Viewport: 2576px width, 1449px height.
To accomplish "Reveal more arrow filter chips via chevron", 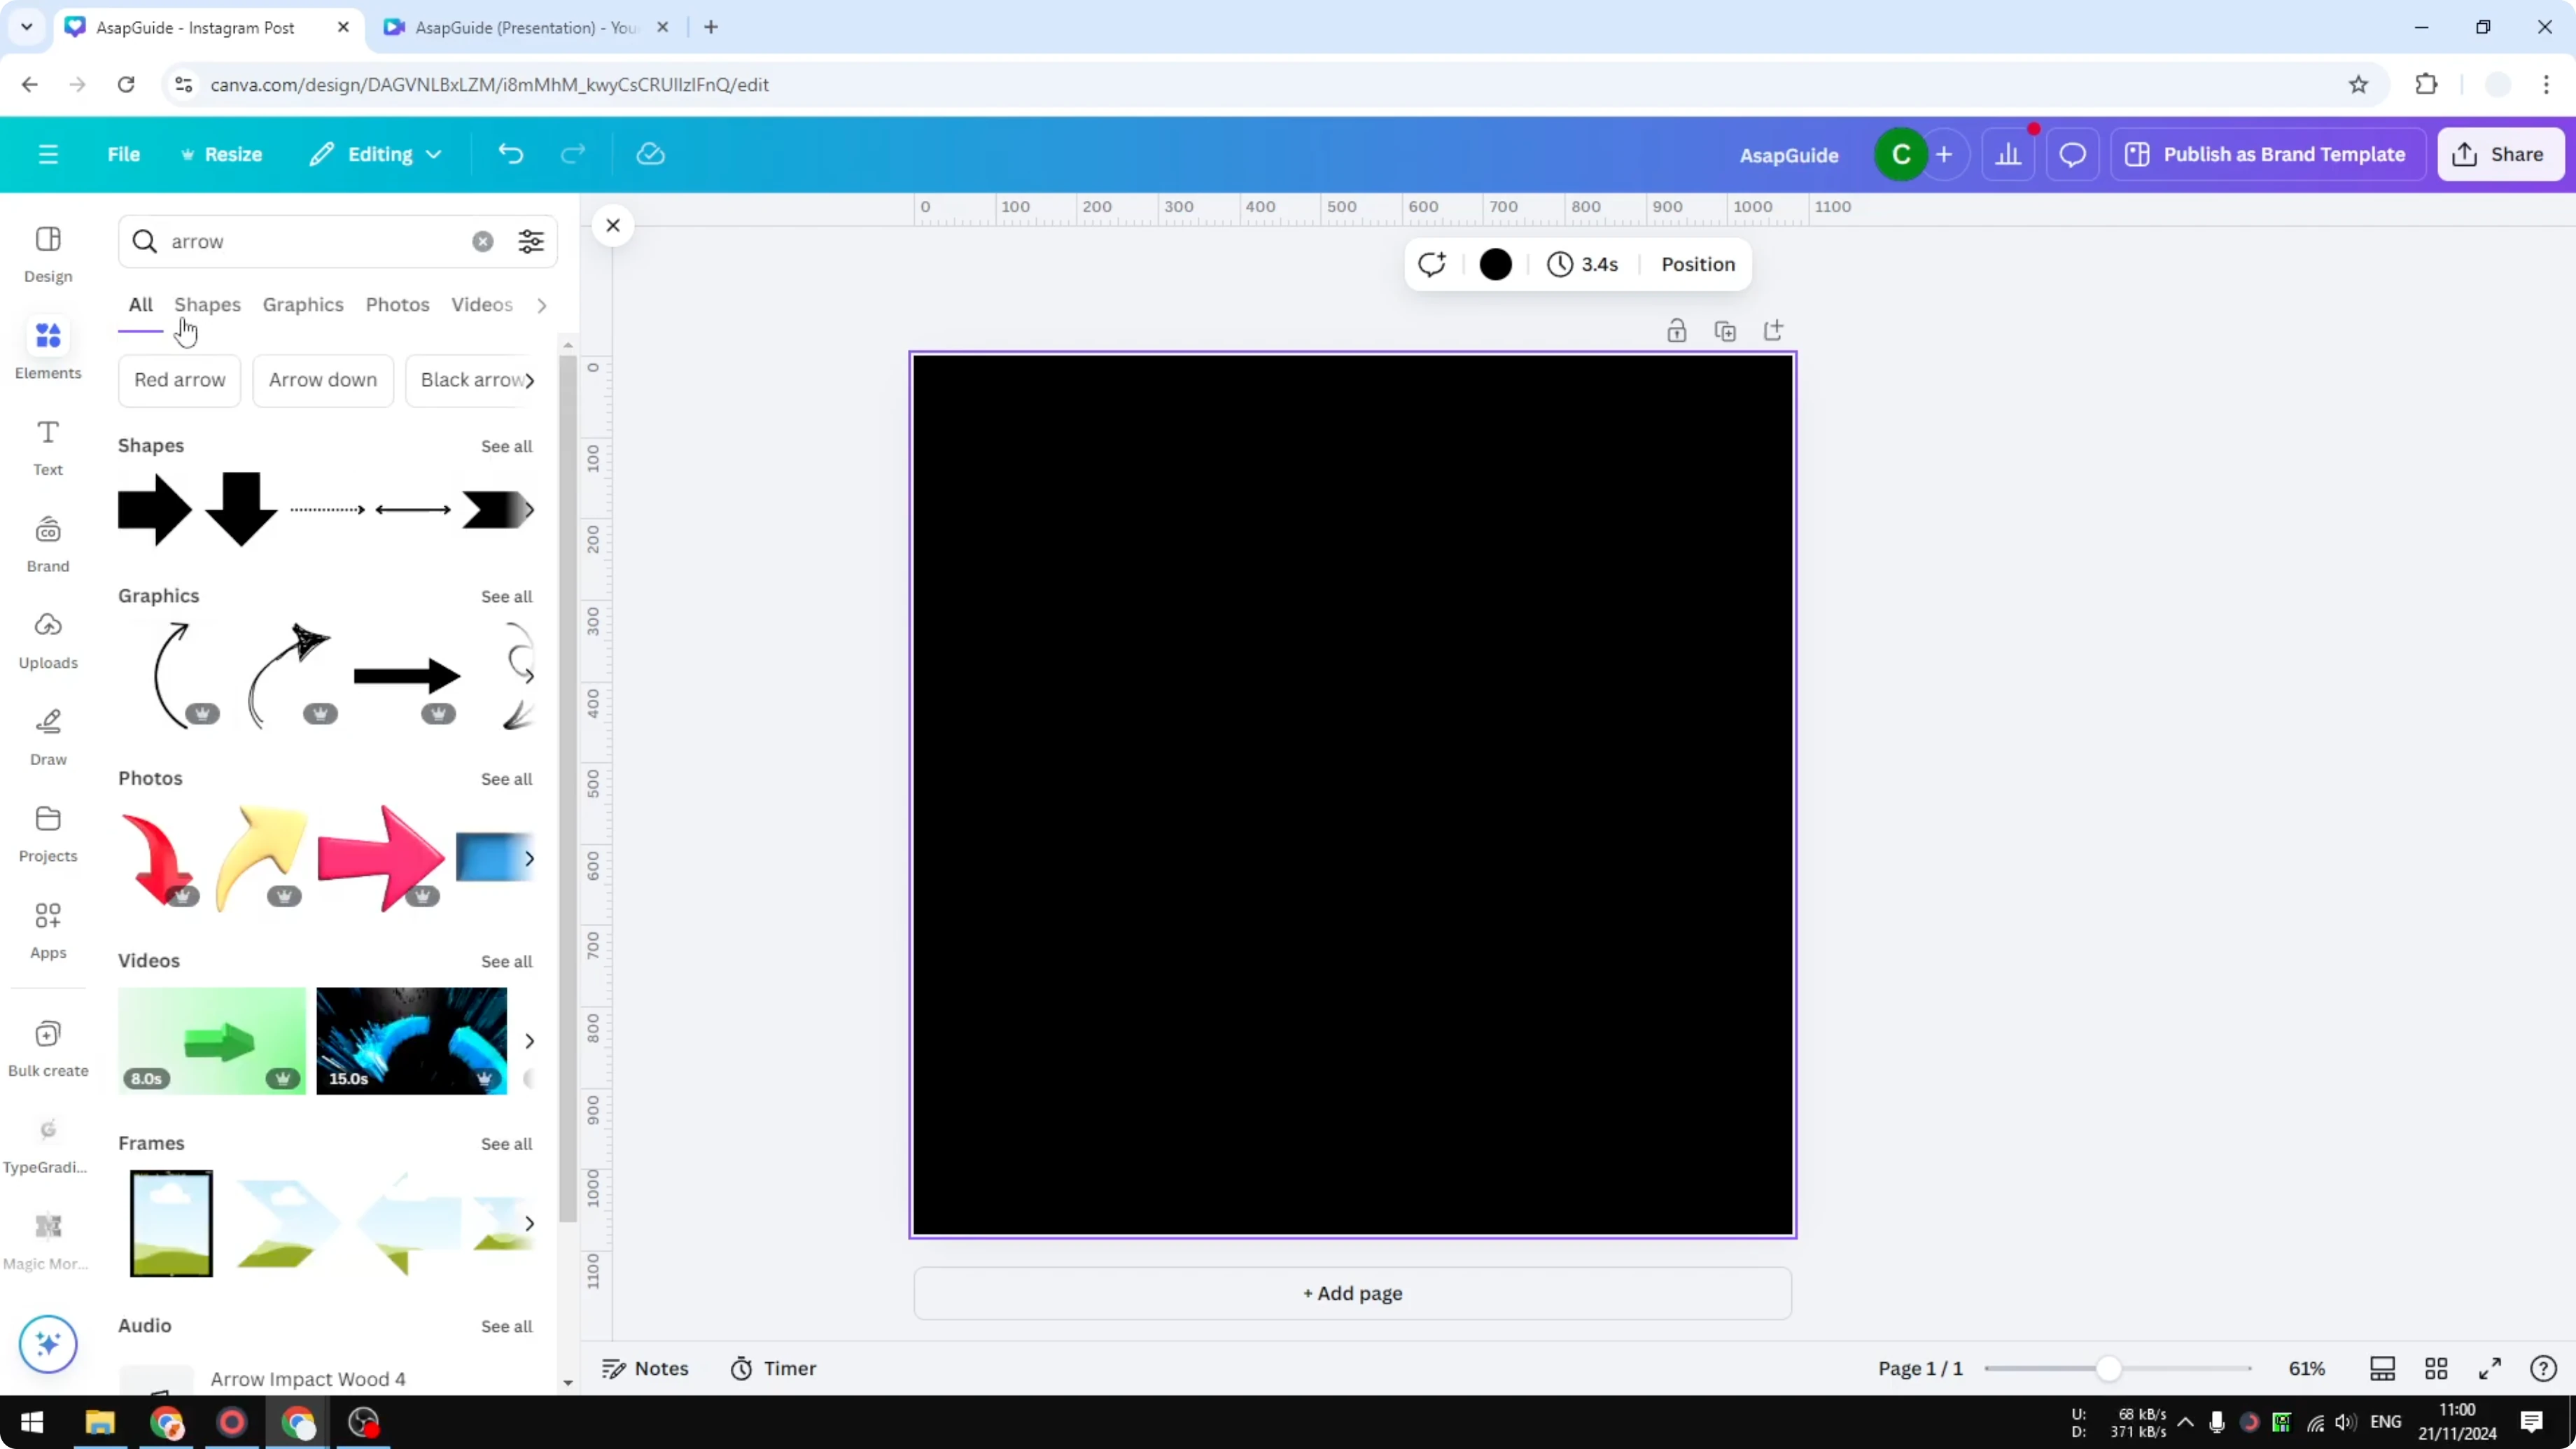I will 531,380.
